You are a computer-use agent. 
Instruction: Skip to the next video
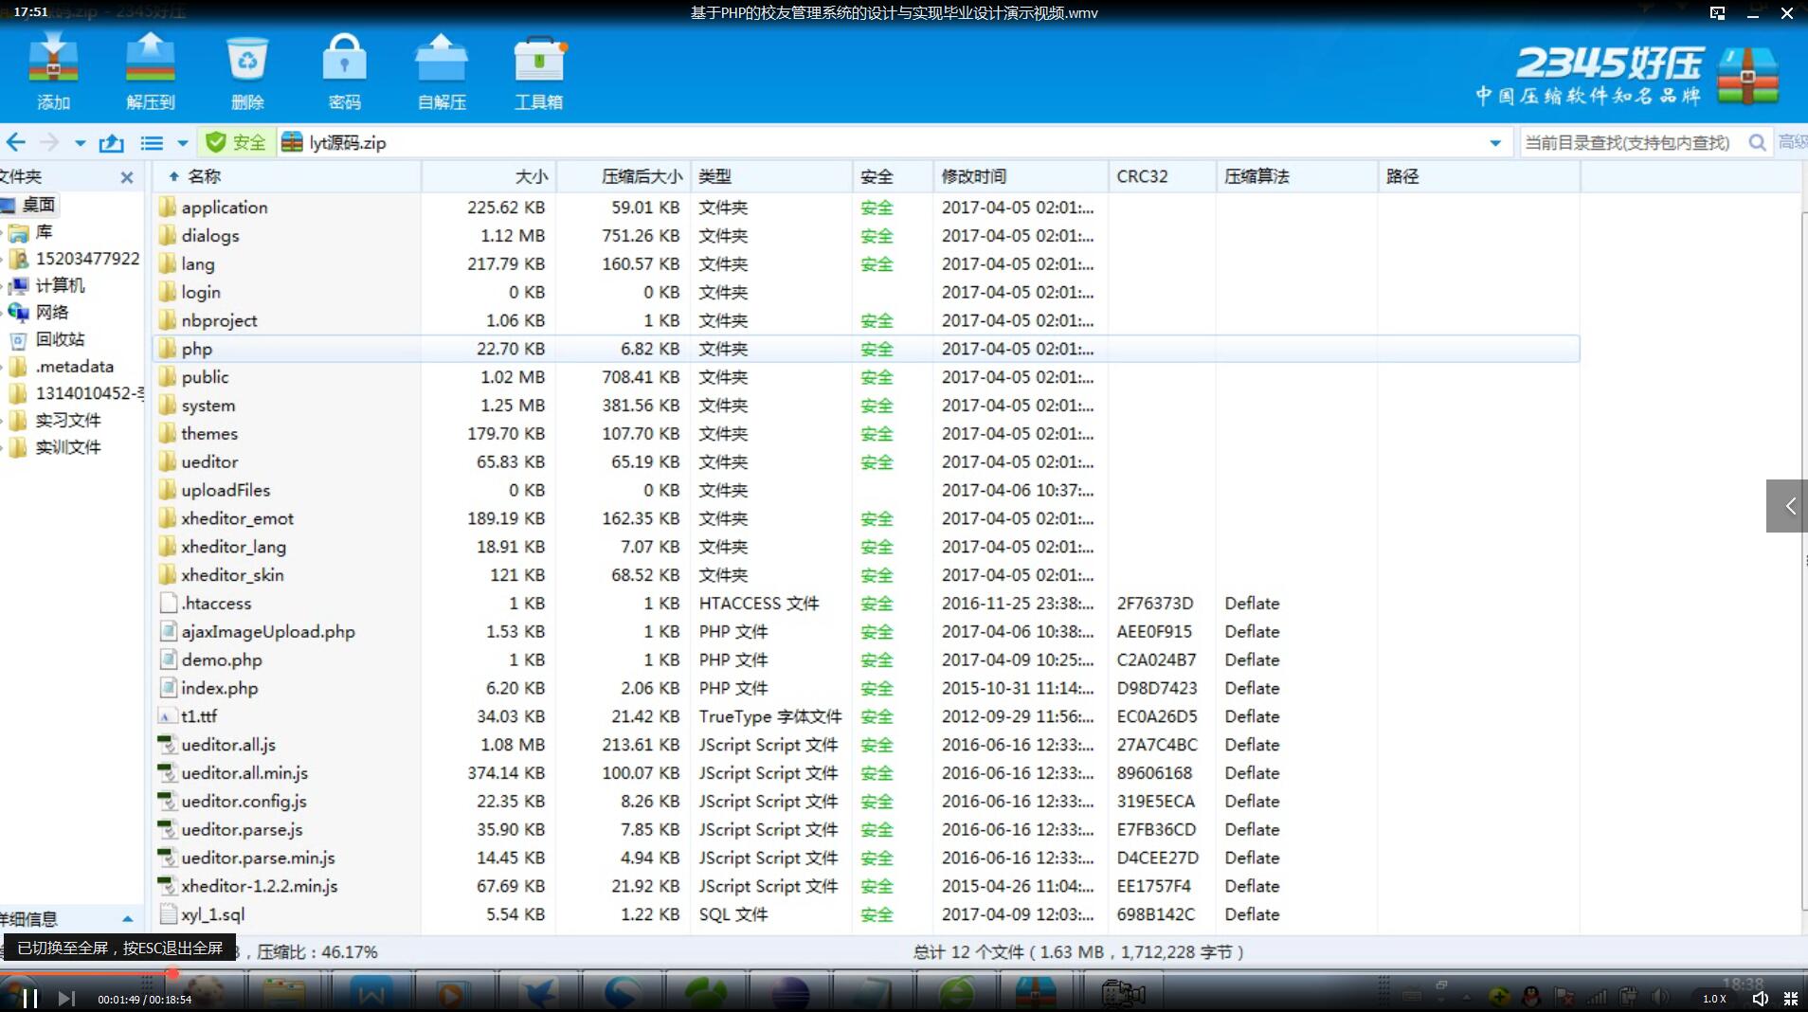point(66,998)
